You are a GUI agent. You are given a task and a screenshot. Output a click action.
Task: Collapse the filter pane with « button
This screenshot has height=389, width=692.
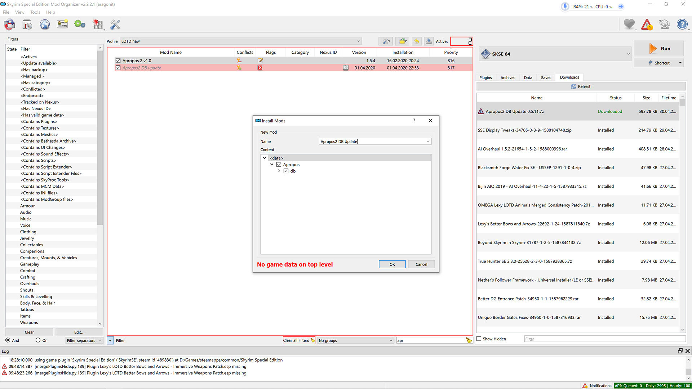coord(110,340)
